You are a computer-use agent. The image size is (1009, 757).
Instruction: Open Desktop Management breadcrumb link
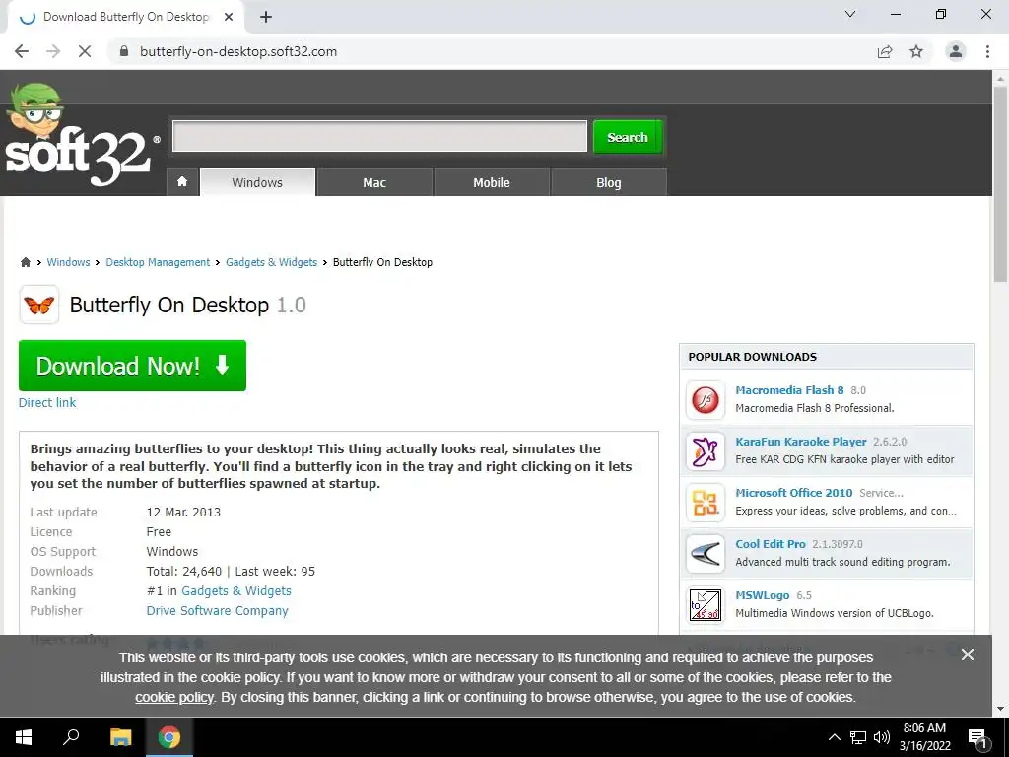158,262
